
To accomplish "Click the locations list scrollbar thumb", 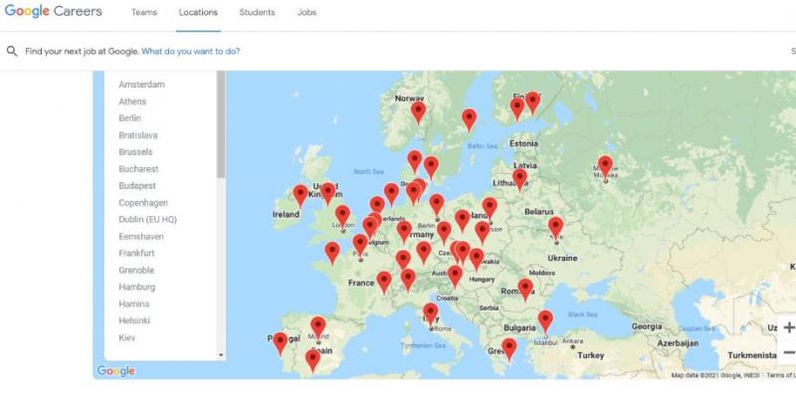I will click(x=221, y=124).
